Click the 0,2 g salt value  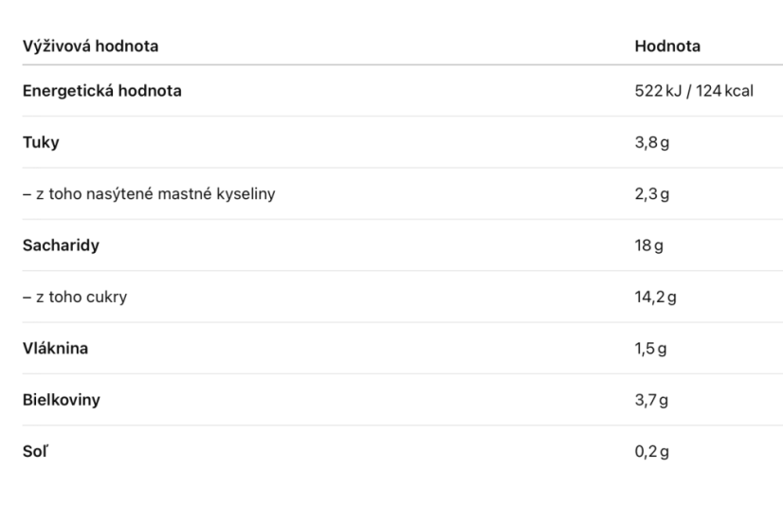pos(651,452)
